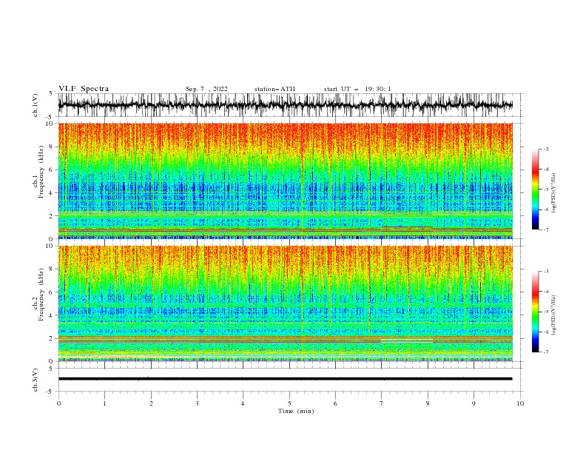Screen dimensions: 586x453
Task: Click the "1" tick on the time axis
Action: point(104,403)
